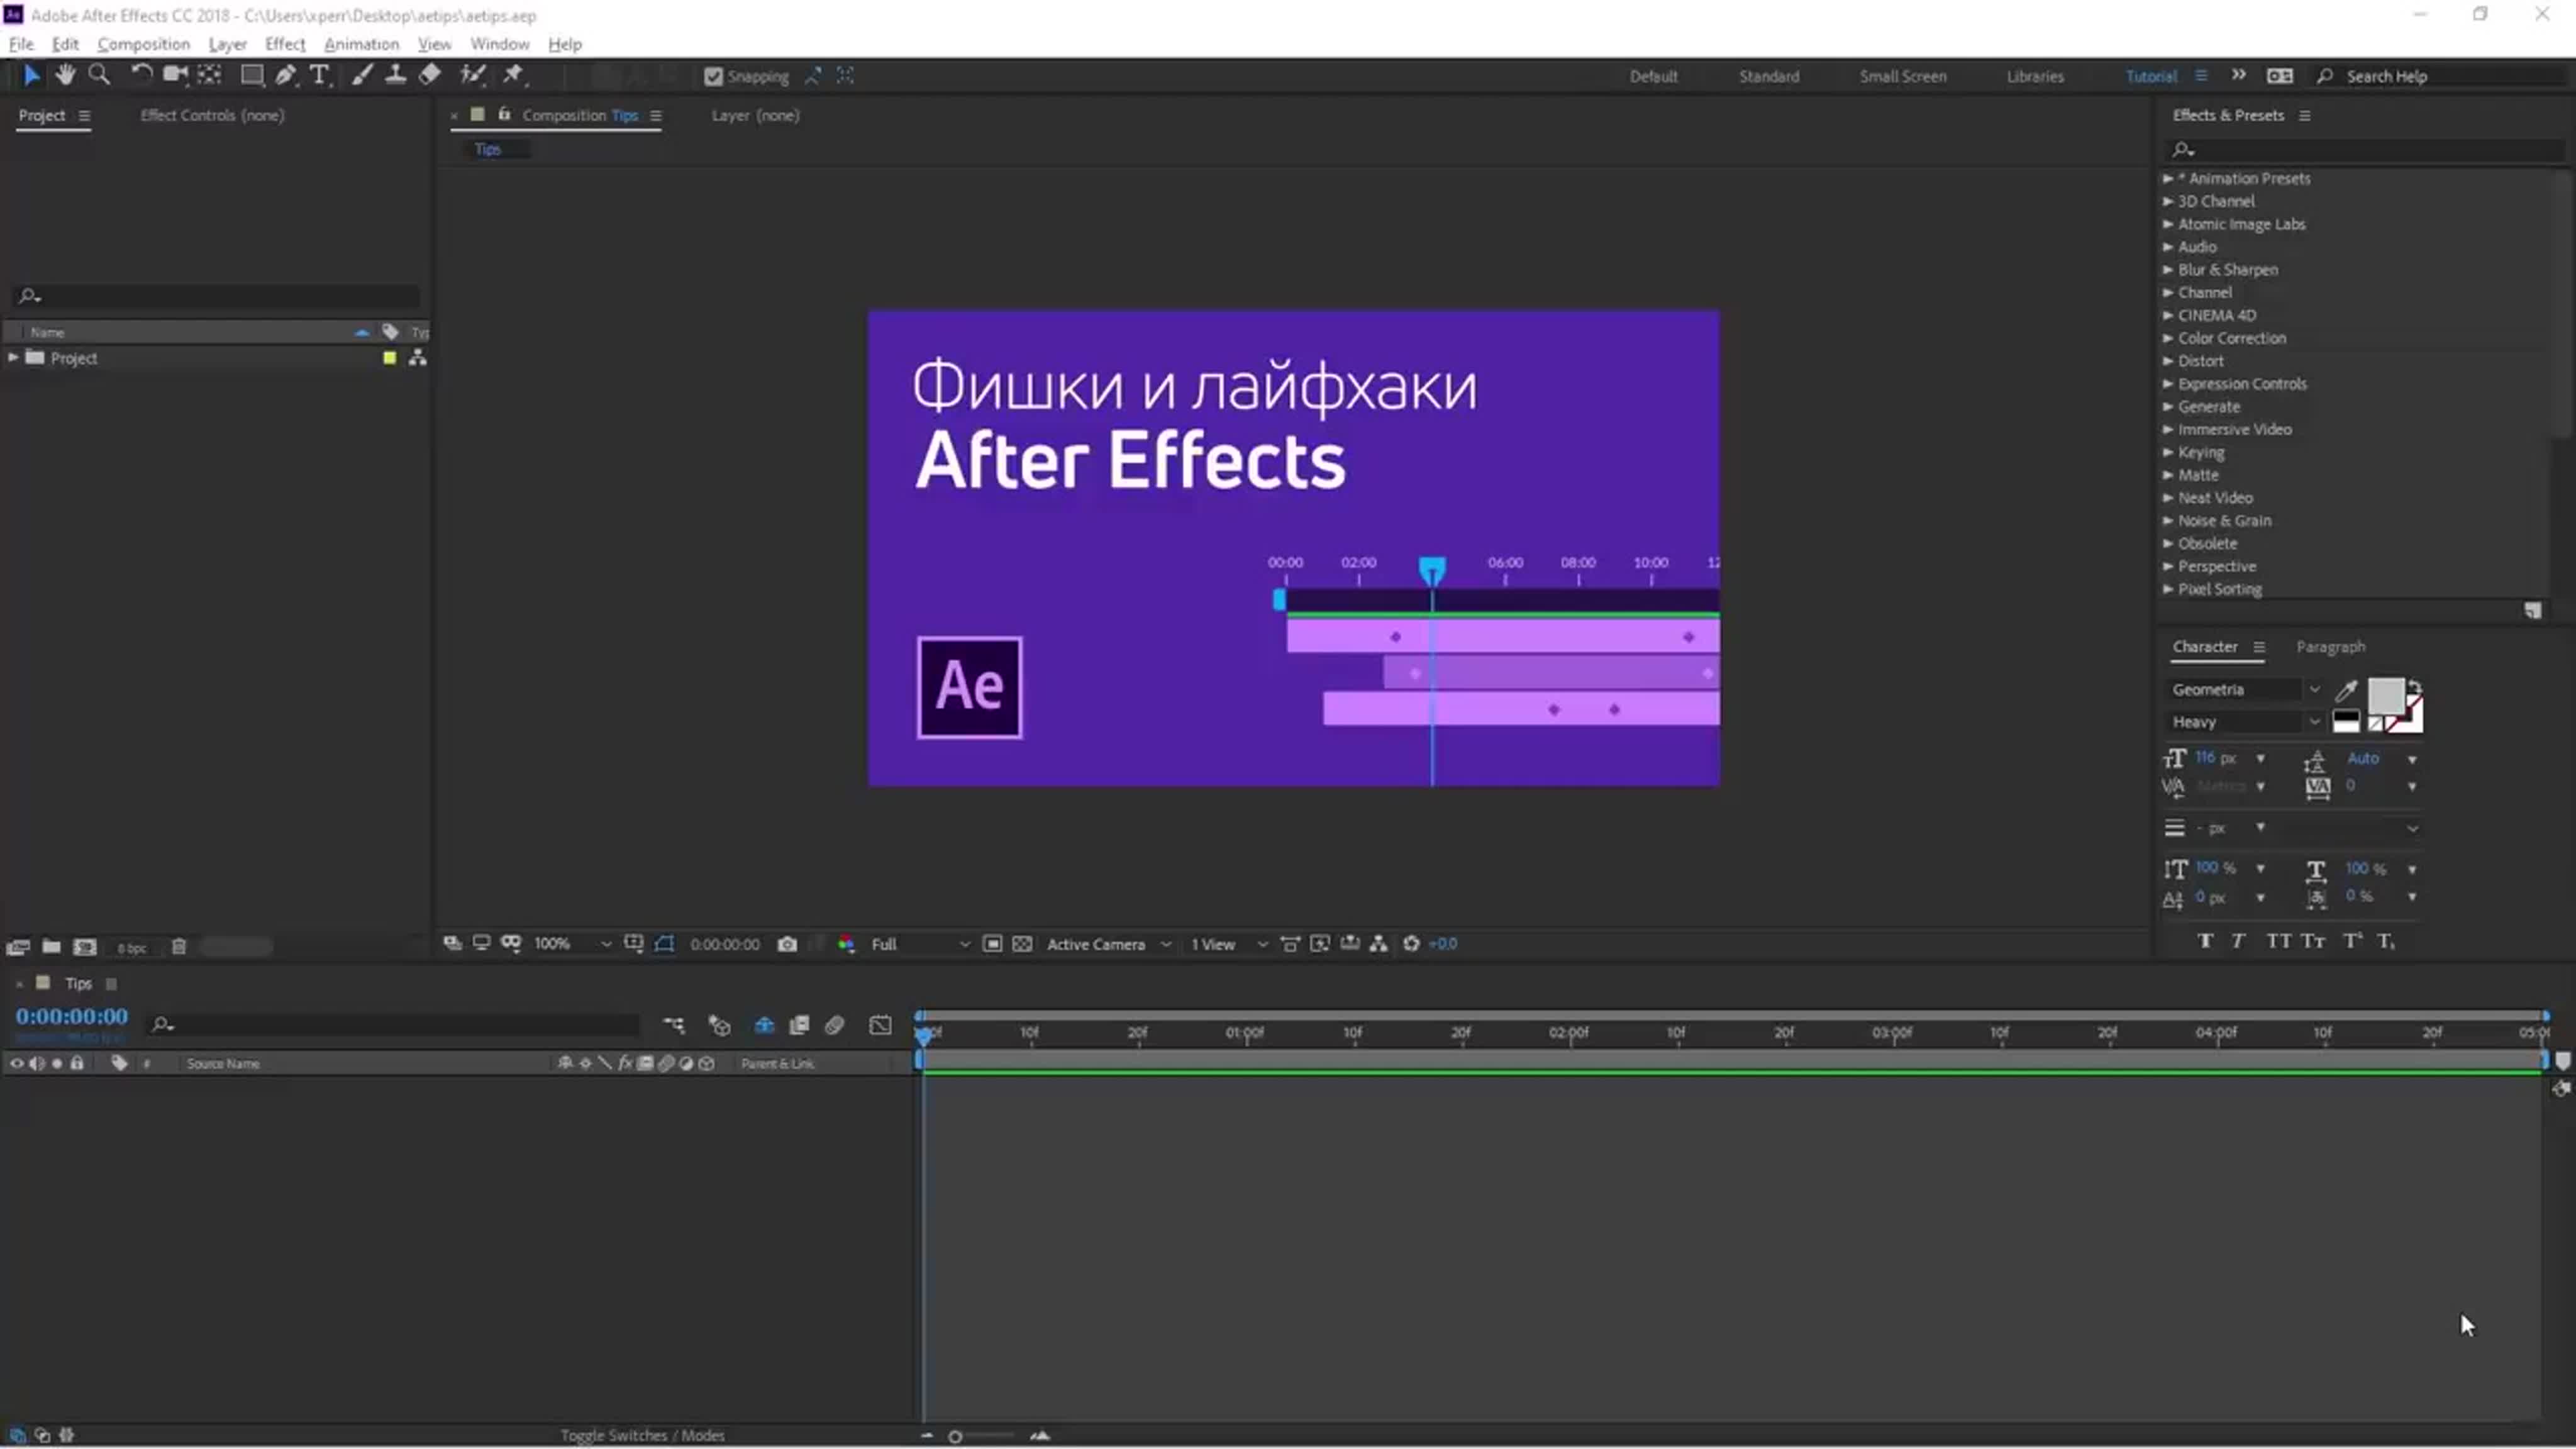Create new folder in Project panel

(51, 946)
